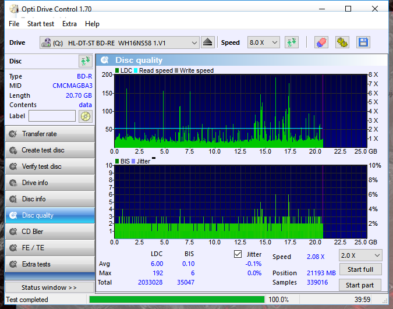Click the Start part button
Image resolution: width=393 pixels, height=309 pixels.
point(360,285)
